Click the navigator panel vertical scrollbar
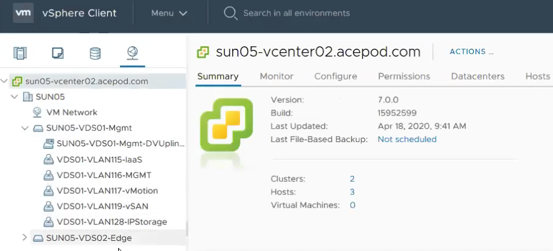The height and width of the screenshot is (251, 553). pyautogui.click(x=187, y=229)
